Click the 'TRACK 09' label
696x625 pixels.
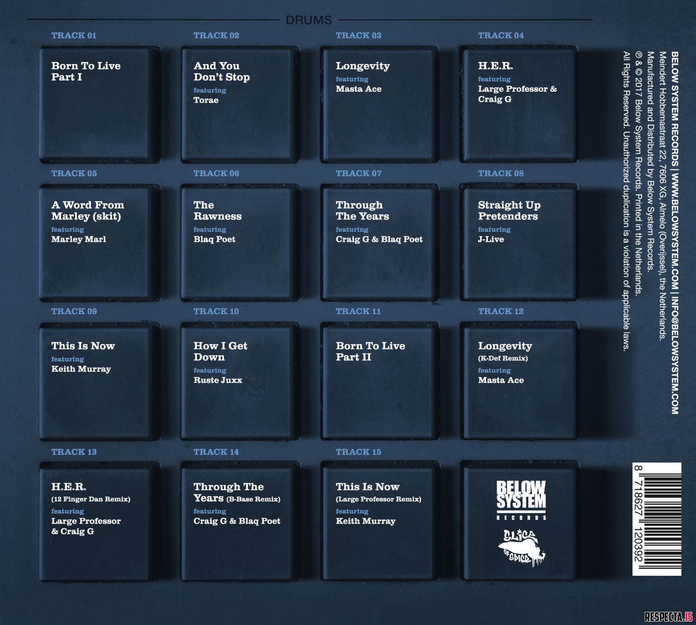74,311
